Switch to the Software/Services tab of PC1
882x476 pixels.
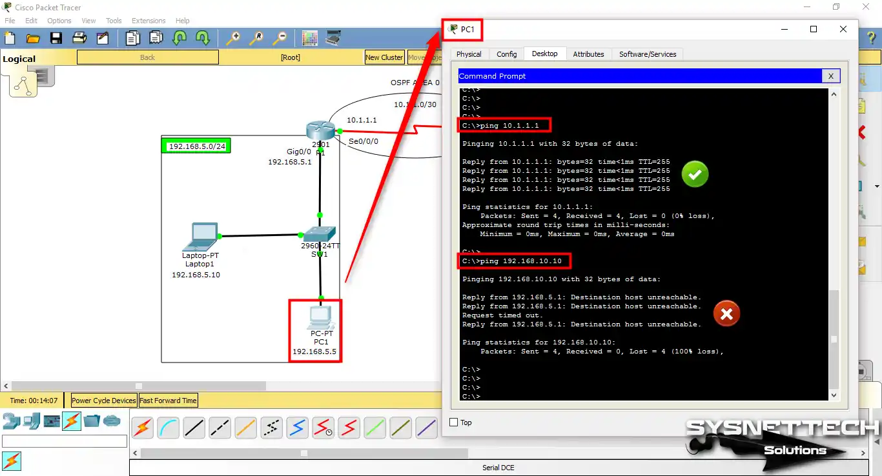point(648,54)
